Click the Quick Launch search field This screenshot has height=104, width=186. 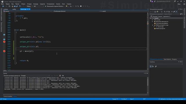tap(165, 1)
